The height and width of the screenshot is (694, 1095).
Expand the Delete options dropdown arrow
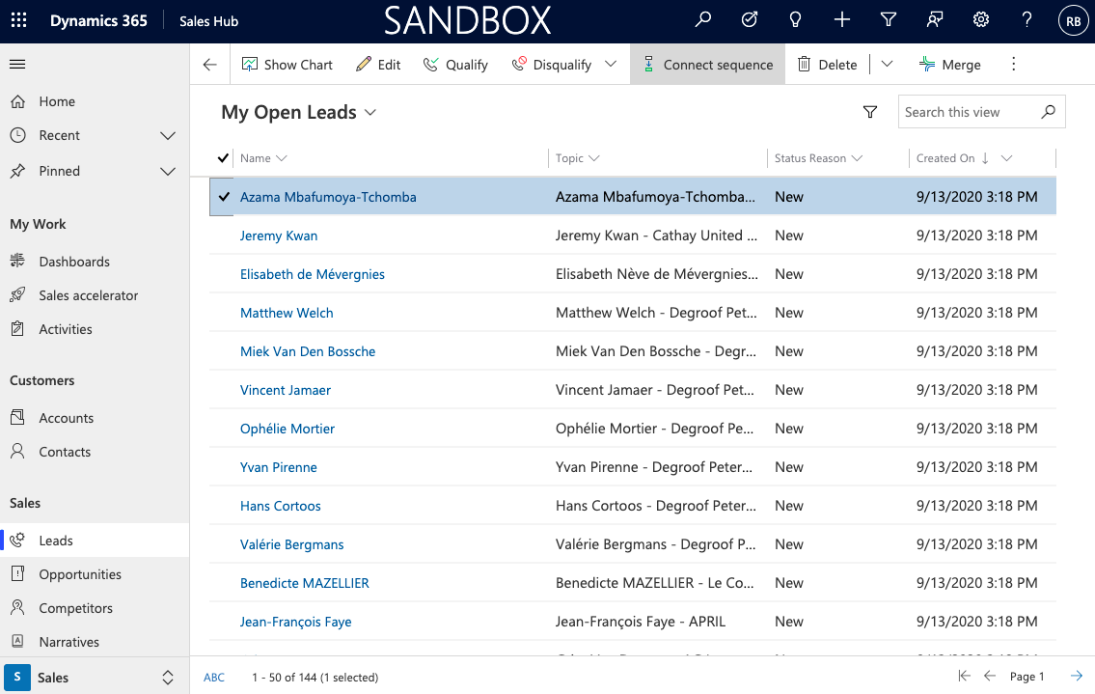(887, 65)
